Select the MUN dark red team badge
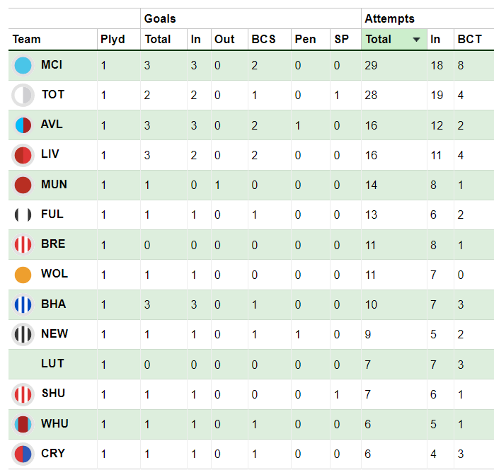The width and height of the screenshot is (494, 475). (23, 185)
